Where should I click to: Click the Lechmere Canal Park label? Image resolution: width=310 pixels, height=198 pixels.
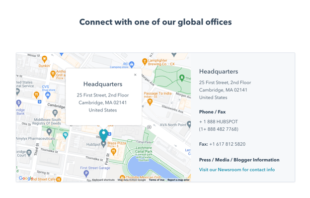pyautogui.click(x=144, y=150)
